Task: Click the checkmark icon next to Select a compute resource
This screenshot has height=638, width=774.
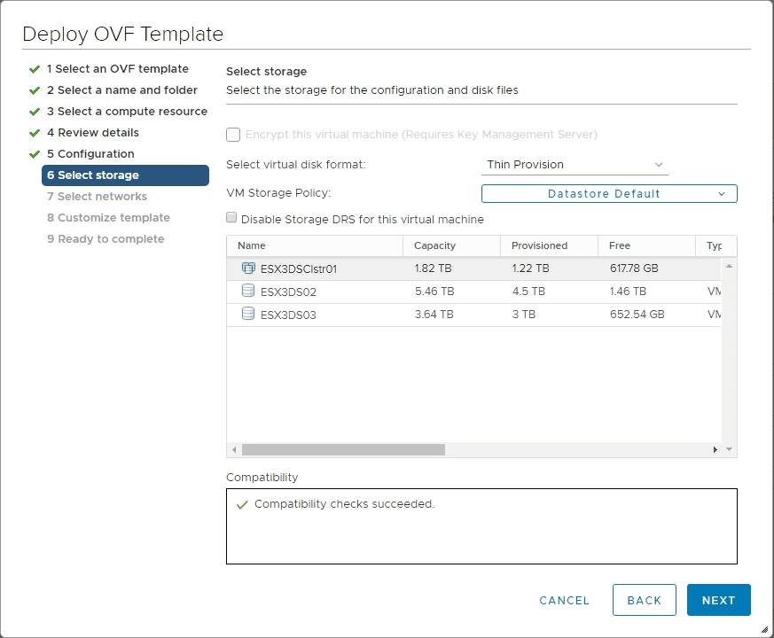Action: coord(33,111)
